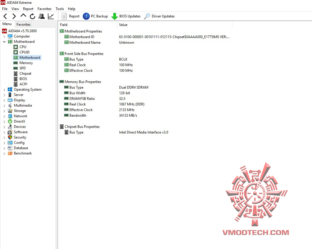The height and width of the screenshot is (249, 312).
Task: Click the Database icon in sidebar
Action: point(10,148)
